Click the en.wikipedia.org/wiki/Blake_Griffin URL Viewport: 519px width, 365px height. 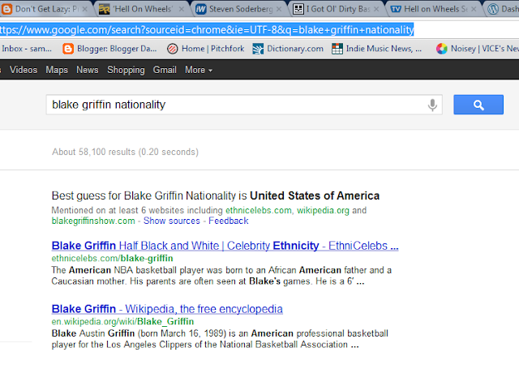(122, 322)
